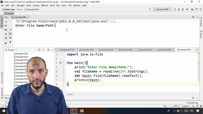Click the red Stop icon in main toolbar
The width and height of the screenshot is (203, 114).
187,9
